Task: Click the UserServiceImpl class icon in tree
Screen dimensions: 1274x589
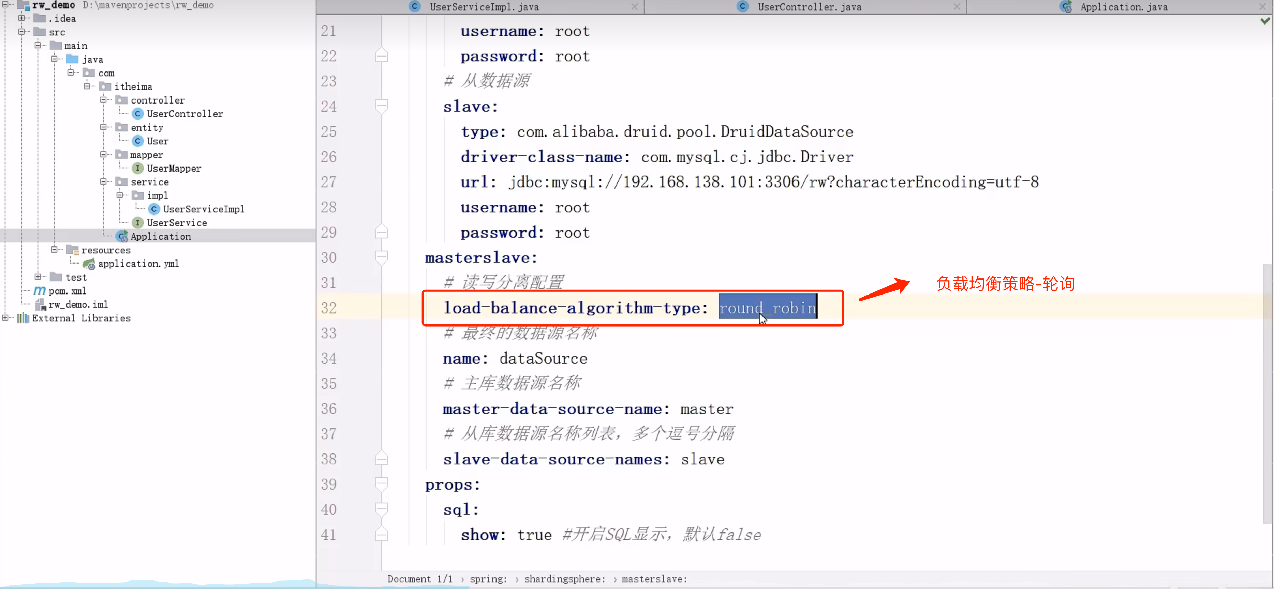Action: pyautogui.click(x=154, y=209)
